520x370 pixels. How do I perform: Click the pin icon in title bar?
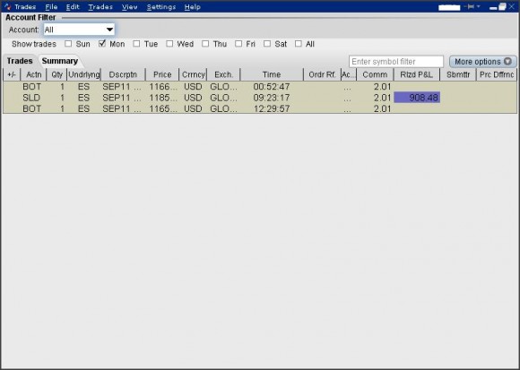pyautogui.click(x=469, y=6)
